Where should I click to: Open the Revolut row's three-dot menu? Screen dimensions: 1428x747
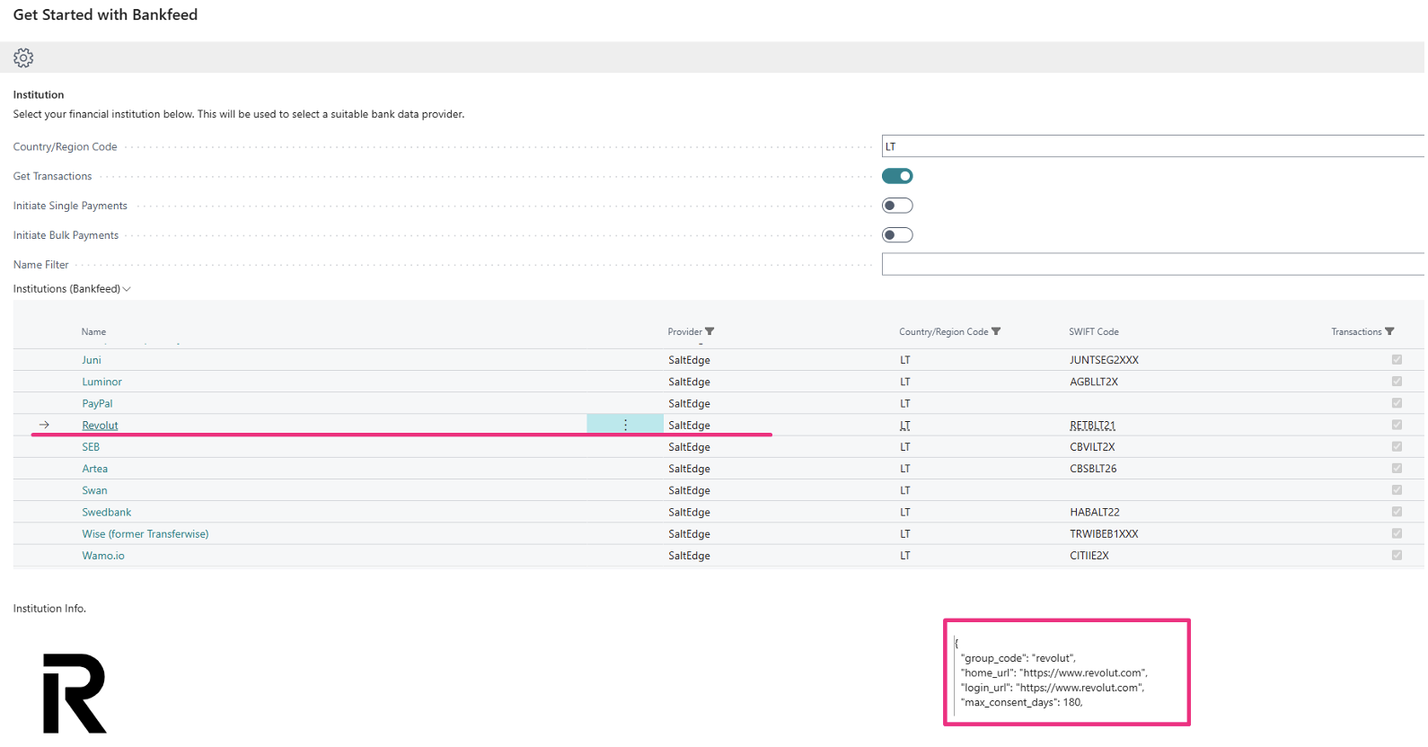625,426
